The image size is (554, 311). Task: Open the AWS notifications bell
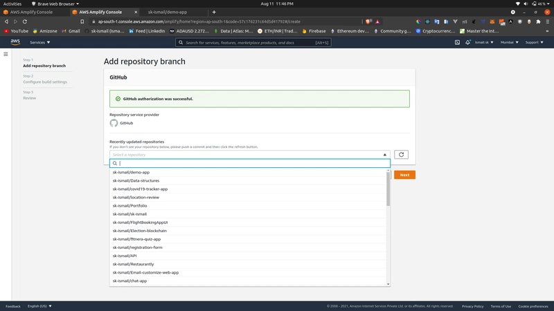[468, 42]
